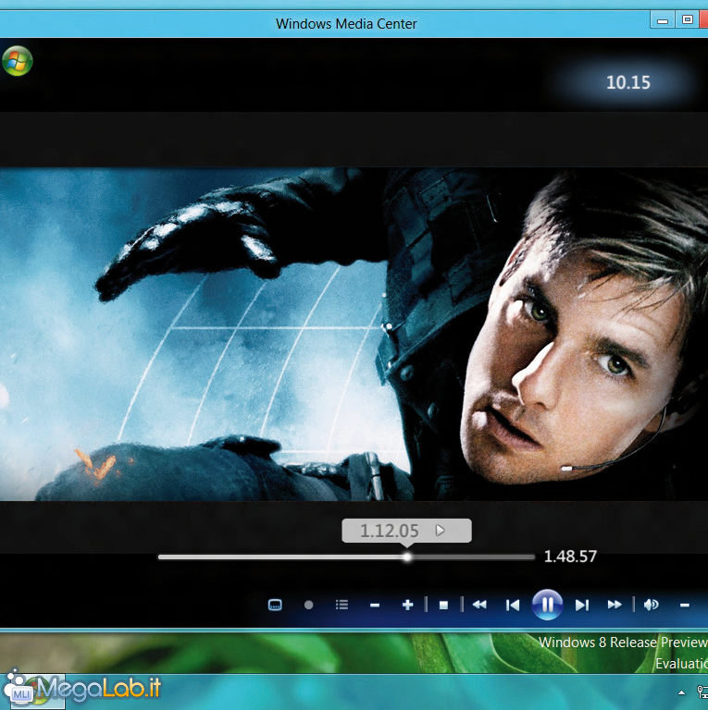Skip forward to next chapter

[x=582, y=605]
